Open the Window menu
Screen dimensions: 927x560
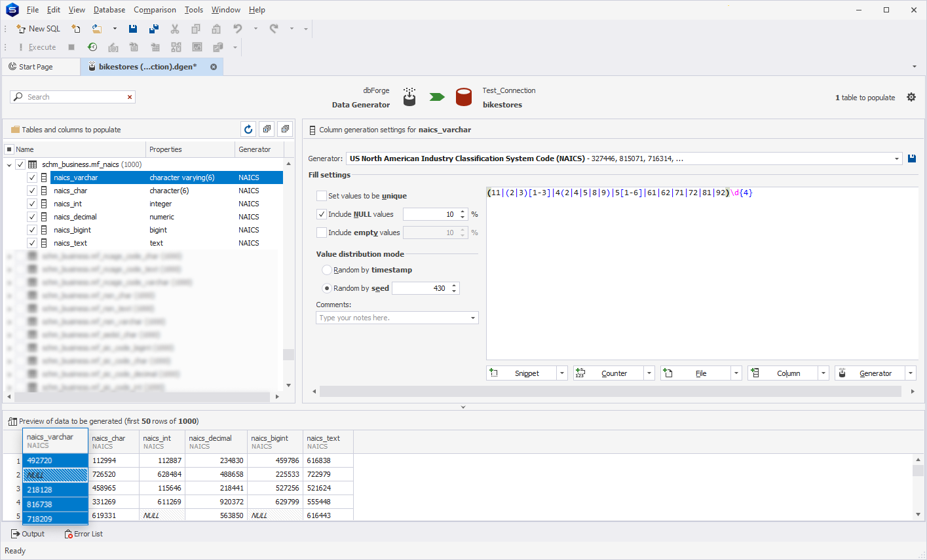pyautogui.click(x=226, y=10)
